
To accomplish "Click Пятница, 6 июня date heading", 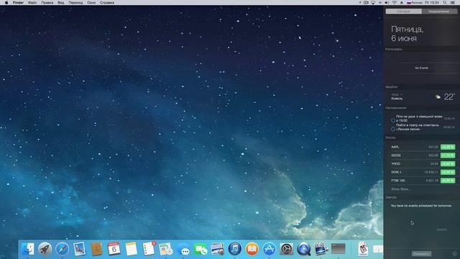I will pos(408,34).
